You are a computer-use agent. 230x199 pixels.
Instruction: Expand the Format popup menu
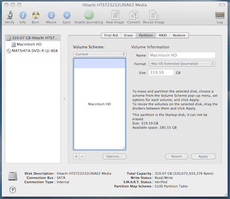pyautogui.click(x=182, y=64)
